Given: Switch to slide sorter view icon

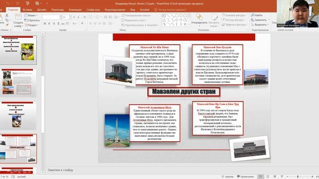Looking at the screenshot, I should coord(268,177).
